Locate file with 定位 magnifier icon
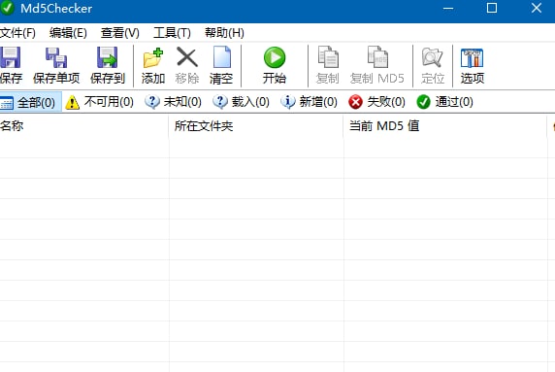This screenshot has height=372, width=555. pyautogui.click(x=432, y=57)
